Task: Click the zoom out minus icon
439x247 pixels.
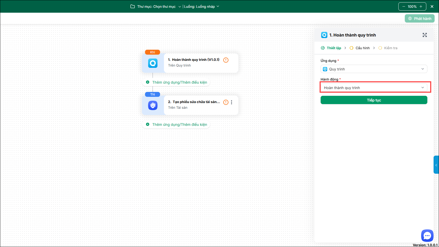Action: [404, 6]
